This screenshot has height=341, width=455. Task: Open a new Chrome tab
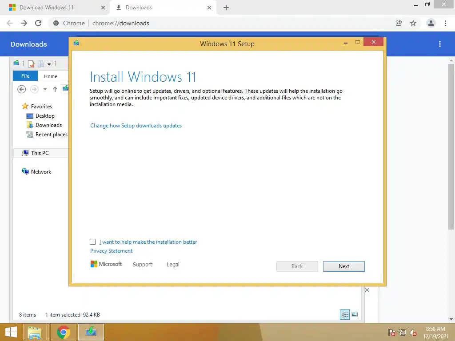pos(226,8)
